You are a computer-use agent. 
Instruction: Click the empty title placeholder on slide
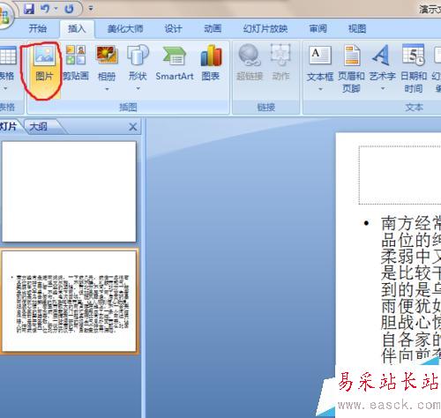[x=400, y=175]
